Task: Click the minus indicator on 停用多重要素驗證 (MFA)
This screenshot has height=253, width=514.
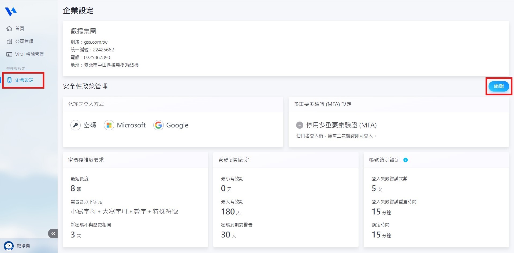Action: coord(300,125)
